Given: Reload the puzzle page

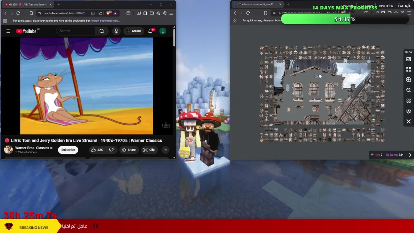Looking at the screenshot, I should click(248, 13).
